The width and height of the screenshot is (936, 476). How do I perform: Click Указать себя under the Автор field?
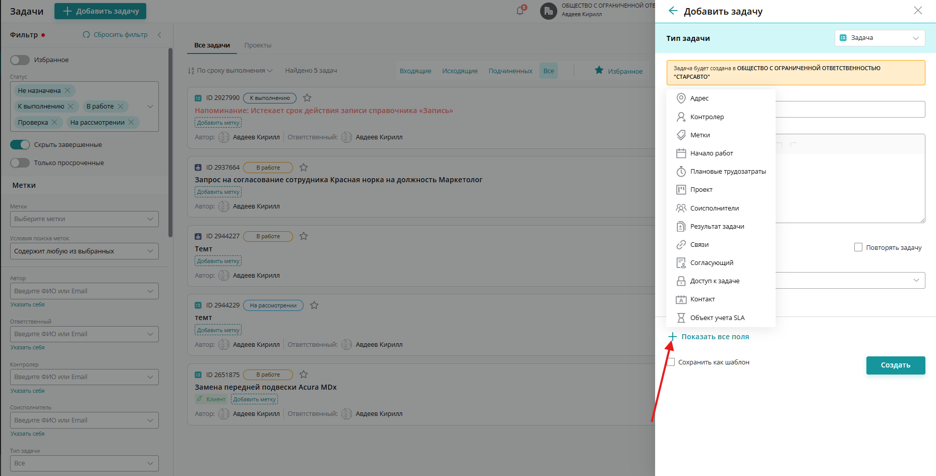click(28, 304)
